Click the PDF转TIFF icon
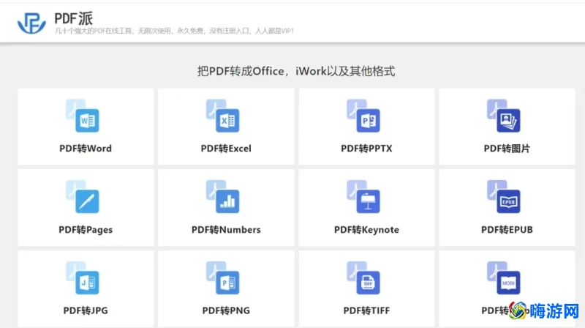Viewport: 585px width, 328px height. click(x=363, y=278)
